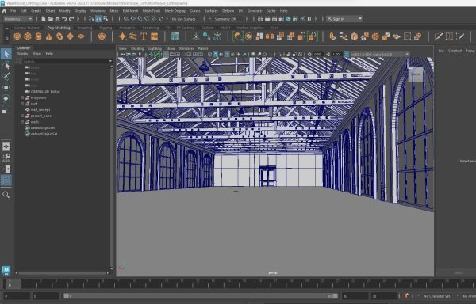476x304 pixels.
Task: Click No Character Set button
Action: click(437, 296)
